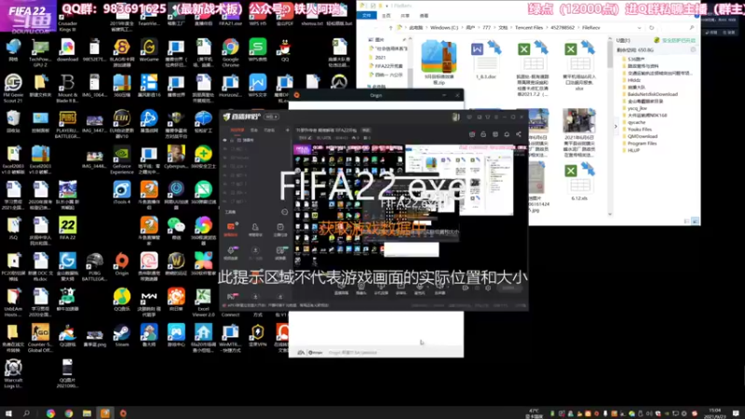The height and width of the screenshot is (419, 745).
Task: Click share icon in streaming app toolbar
Action: tap(519, 134)
